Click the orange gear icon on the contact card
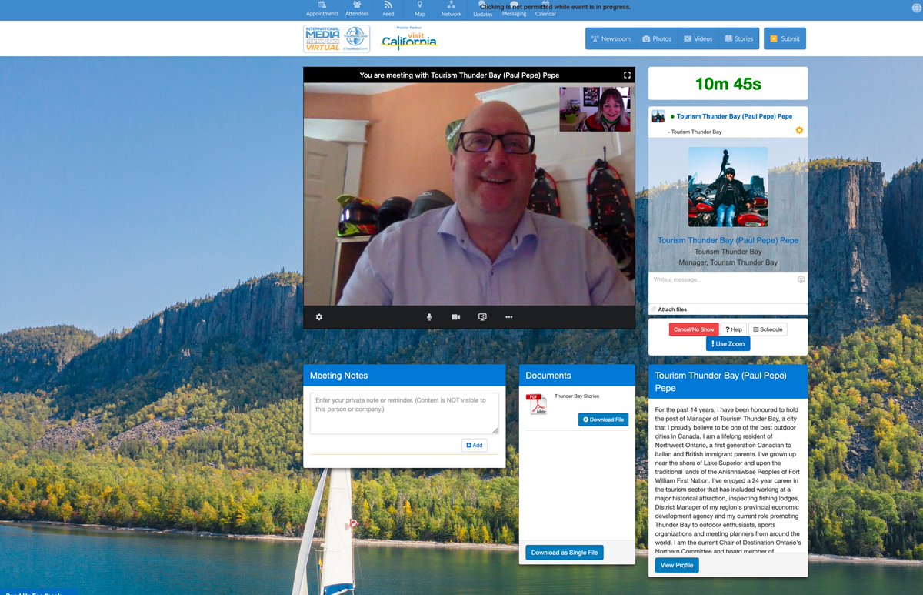The image size is (923, 595). [x=799, y=130]
